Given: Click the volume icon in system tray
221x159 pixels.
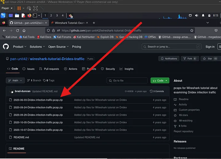Looking at the screenshot, I should pos(197,15).
